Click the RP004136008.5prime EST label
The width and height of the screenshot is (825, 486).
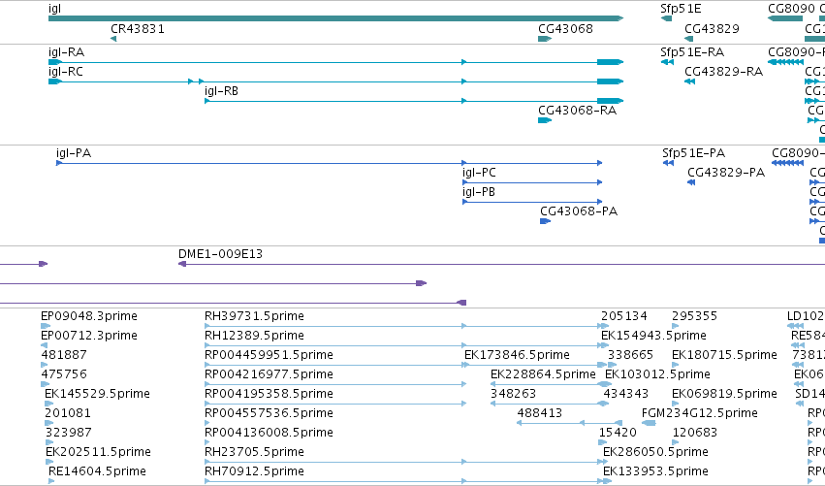269,433
